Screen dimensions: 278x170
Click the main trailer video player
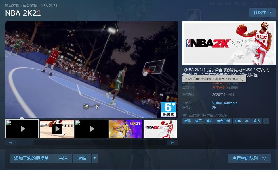pos(92,70)
